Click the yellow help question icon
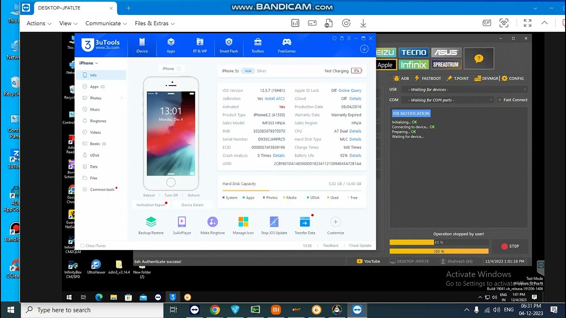This screenshot has height=318, width=566. click(x=479, y=59)
